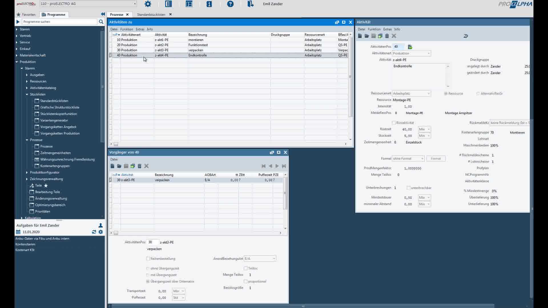Viewport: 548px width, 308px height.
Task: Open the settings gear in top toolbar
Action: pyautogui.click(x=148, y=4)
